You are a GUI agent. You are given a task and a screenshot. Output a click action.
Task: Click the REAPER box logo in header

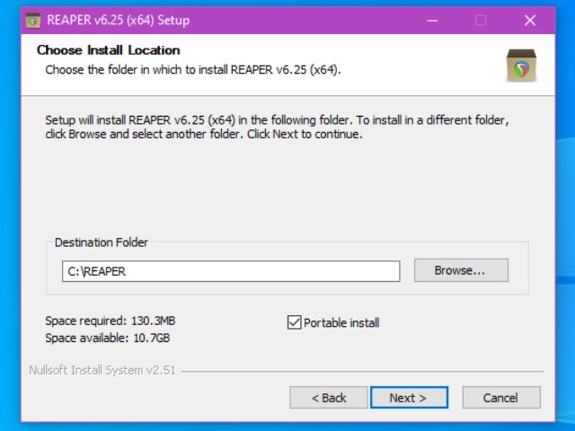point(521,66)
